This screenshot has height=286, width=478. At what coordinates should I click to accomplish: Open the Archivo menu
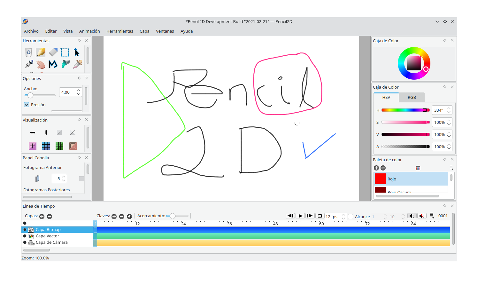[31, 31]
